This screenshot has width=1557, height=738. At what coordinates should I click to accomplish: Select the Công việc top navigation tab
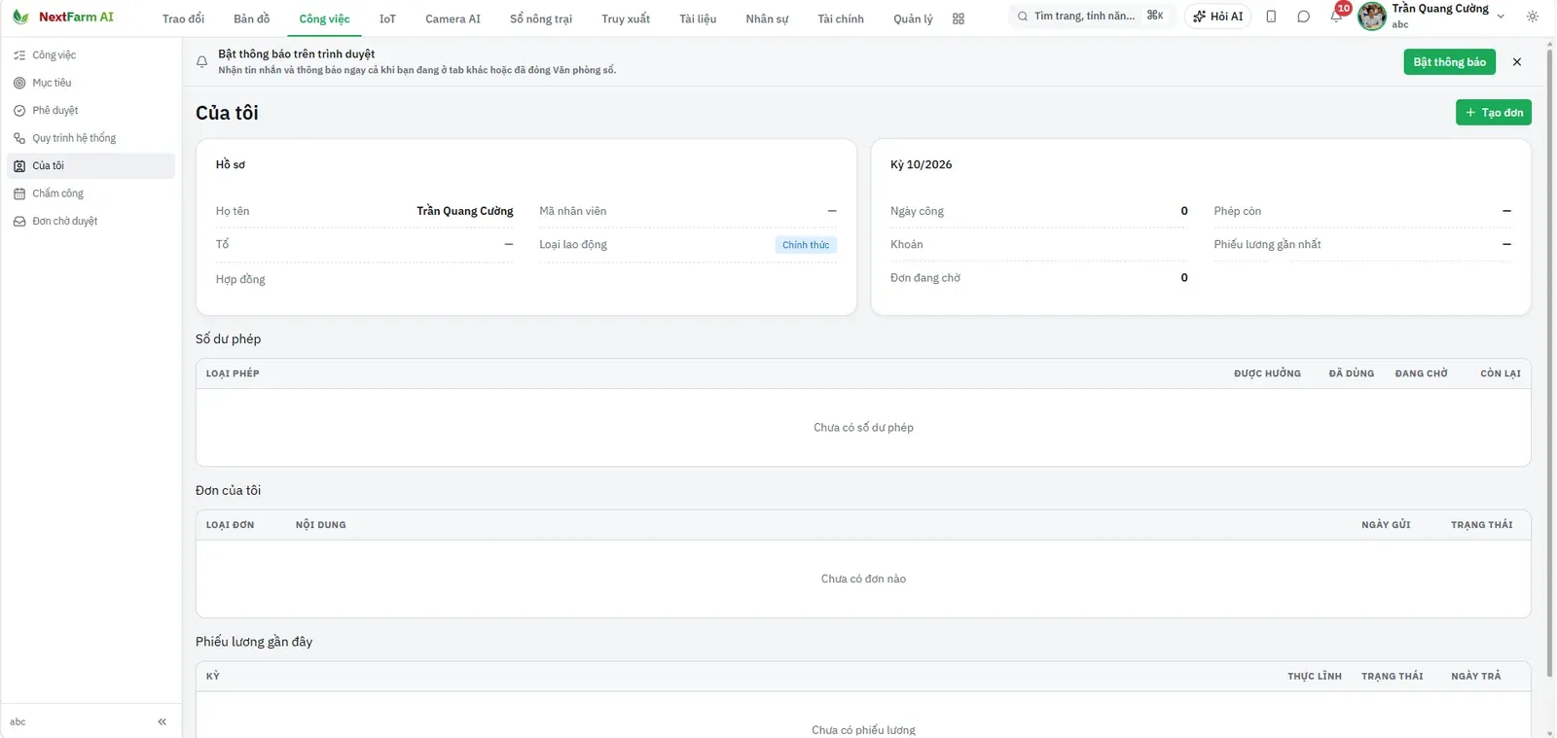[324, 18]
